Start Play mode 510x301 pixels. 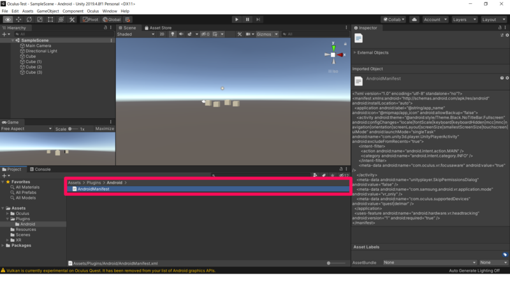tap(237, 20)
